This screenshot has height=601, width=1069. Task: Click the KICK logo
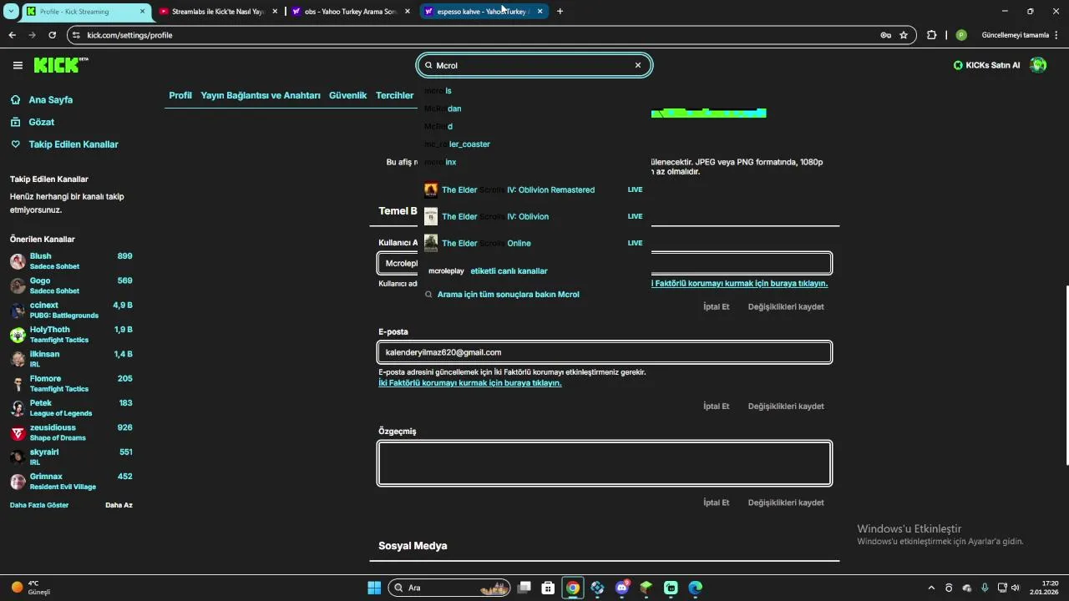click(61, 65)
